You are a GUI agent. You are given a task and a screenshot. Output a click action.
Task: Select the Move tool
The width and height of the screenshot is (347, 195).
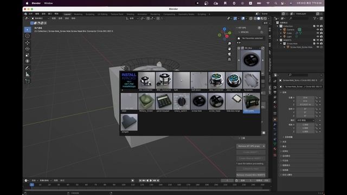[28, 42]
